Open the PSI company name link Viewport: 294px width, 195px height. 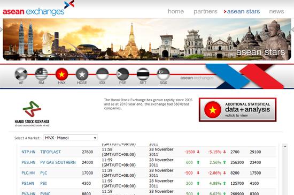point(43,184)
